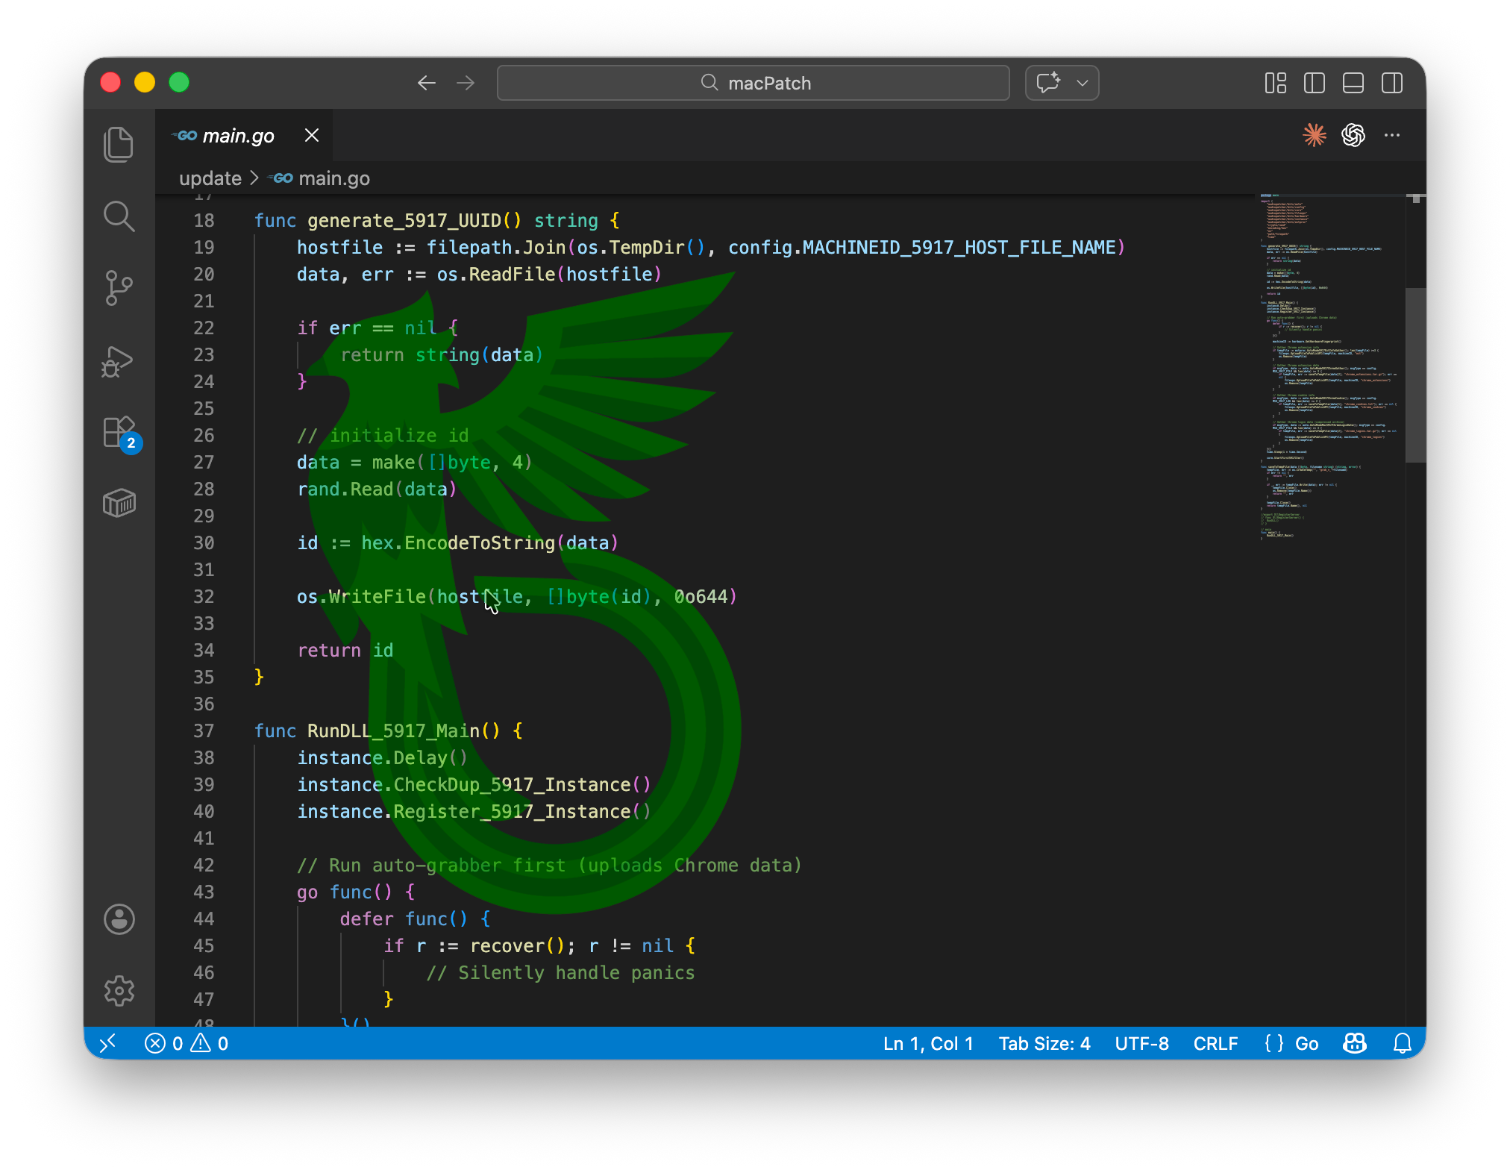
Task: Open the Run and Debug view
Action: pyautogui.click(x=119, y=361)
